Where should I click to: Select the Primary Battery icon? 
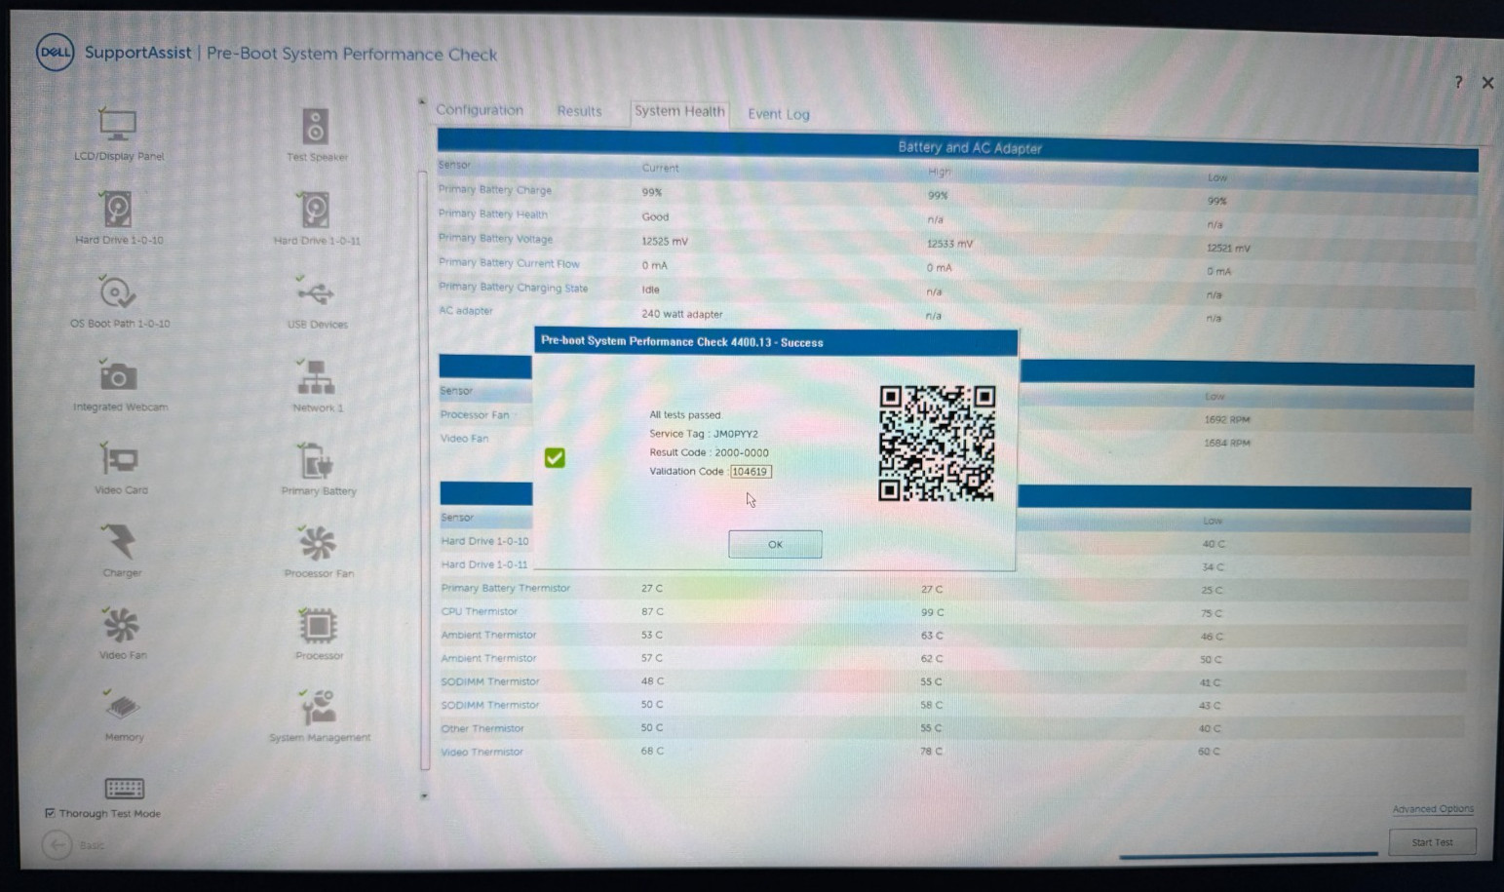pos(316,460)
